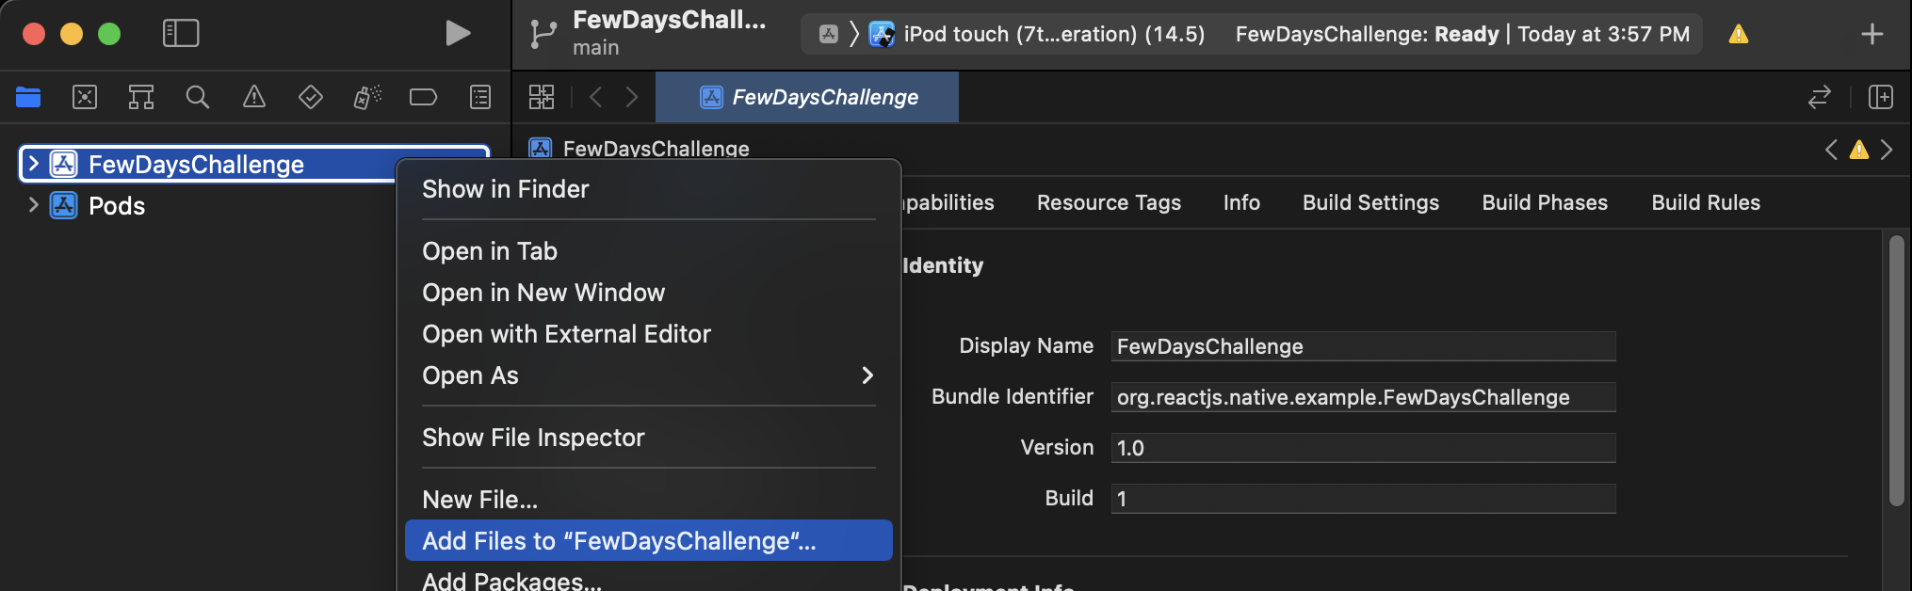Select the FewDaysChallenge editor tab
This screenshot has height=591, width=1912.
pos(807,97)
